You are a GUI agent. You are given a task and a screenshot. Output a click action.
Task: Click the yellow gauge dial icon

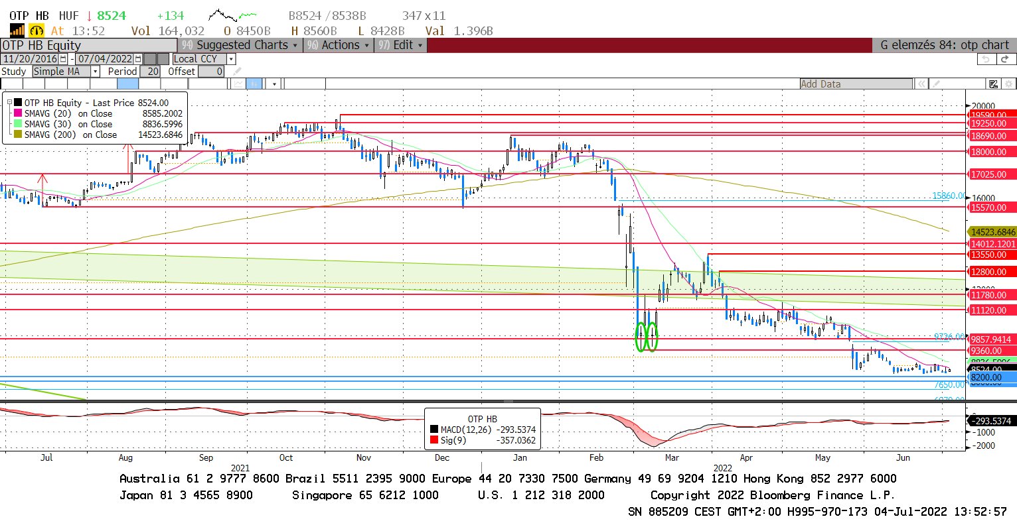37,30
